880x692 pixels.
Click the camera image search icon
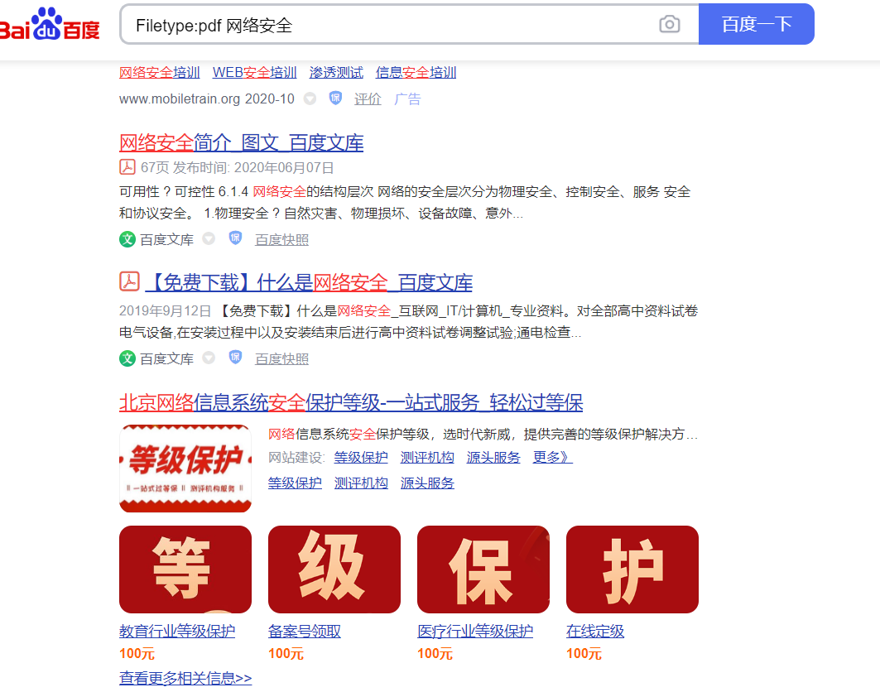click(x=669, y=24)
